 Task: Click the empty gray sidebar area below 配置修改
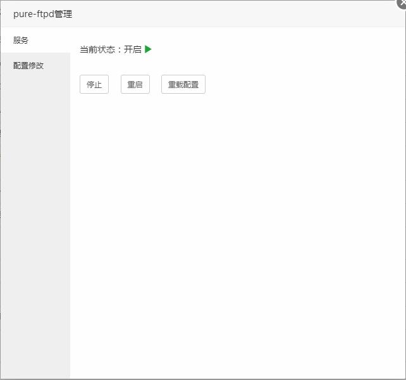pos(35,222)
